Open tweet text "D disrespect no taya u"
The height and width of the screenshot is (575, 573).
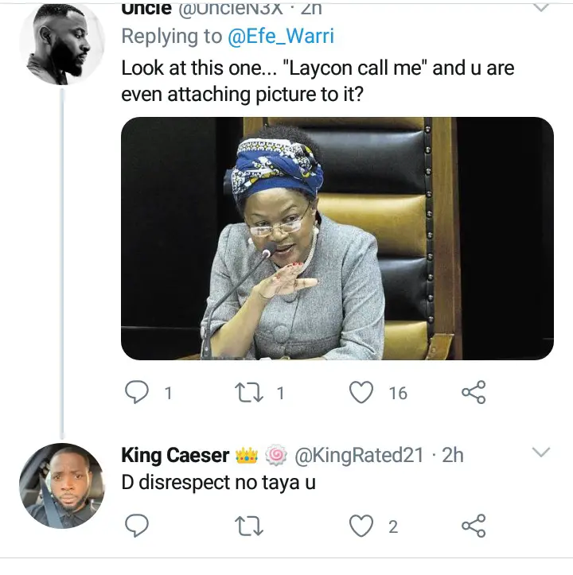tap(218, 482)
